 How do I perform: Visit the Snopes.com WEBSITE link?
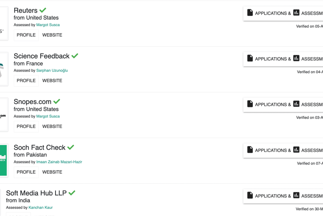click(x=52, y=126)
